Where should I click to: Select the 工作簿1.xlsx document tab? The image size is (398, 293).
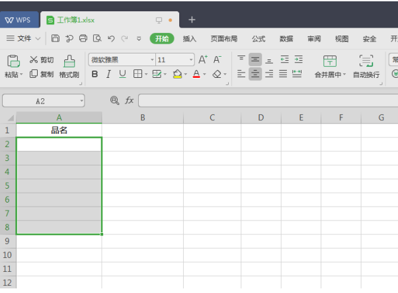tap(110, 20)
